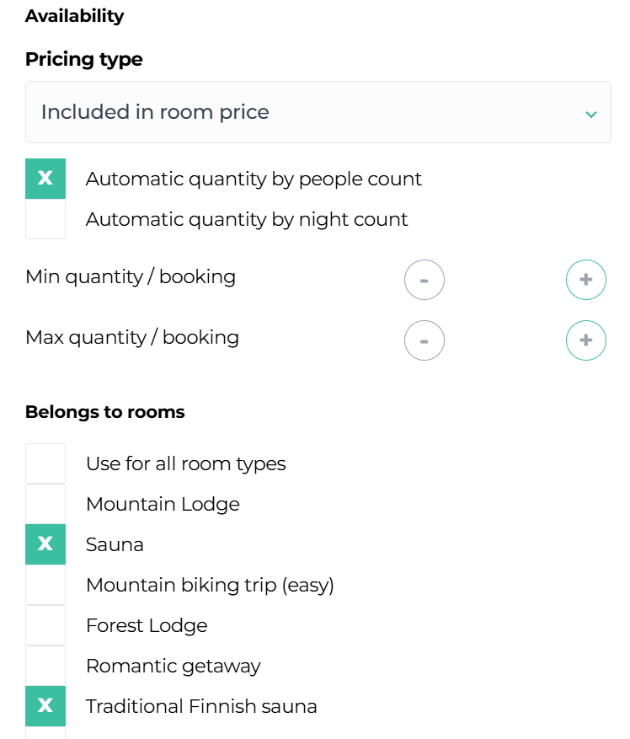The width and height of the screenshot is (630, 739).
Task: Click the Pricing type chevron arrow
Action: tap(591, 114)
